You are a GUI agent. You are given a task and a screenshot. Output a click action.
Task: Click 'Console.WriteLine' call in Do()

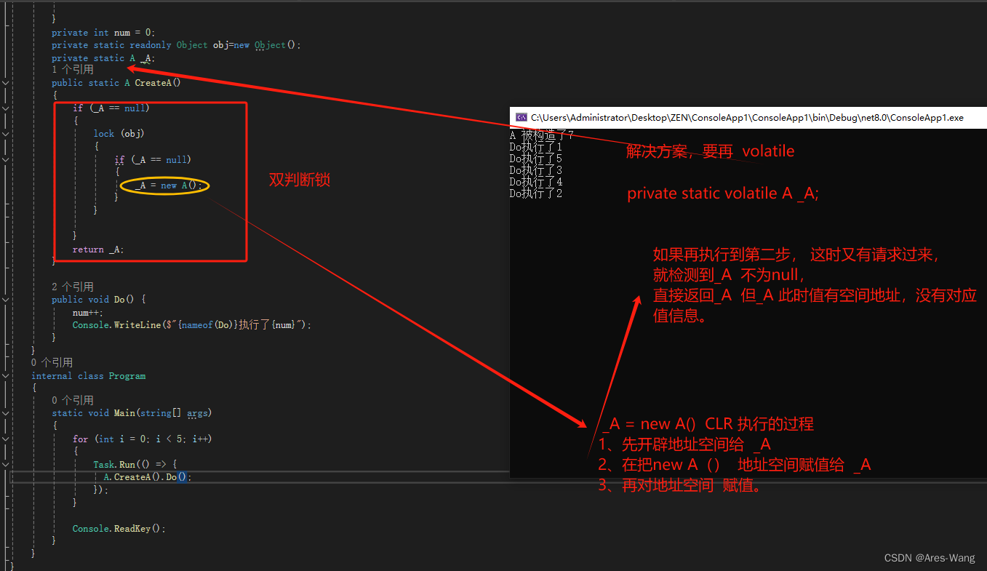(x=116, y=325)
